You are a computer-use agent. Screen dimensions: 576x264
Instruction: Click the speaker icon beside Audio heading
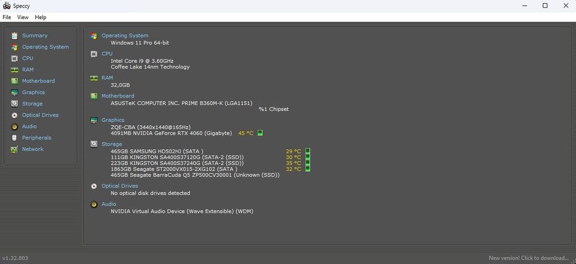point(94,205)
